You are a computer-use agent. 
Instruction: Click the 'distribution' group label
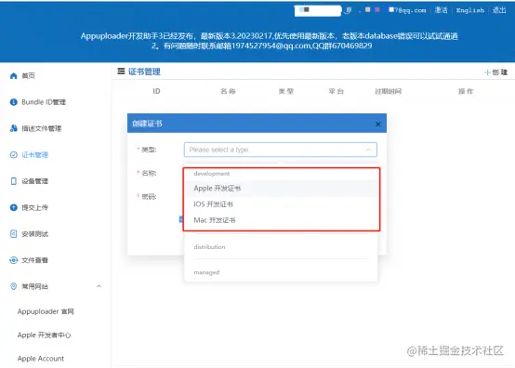point(209,247)
